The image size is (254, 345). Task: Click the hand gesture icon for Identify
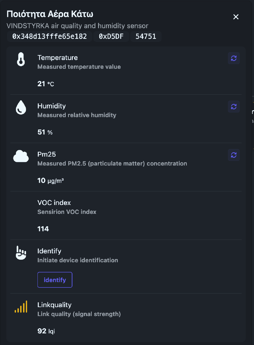[21, 252]
